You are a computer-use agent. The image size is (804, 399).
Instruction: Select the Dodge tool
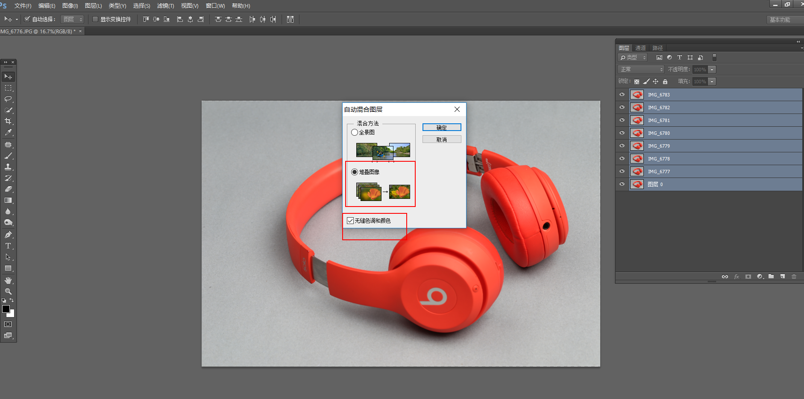coord(8,223)
